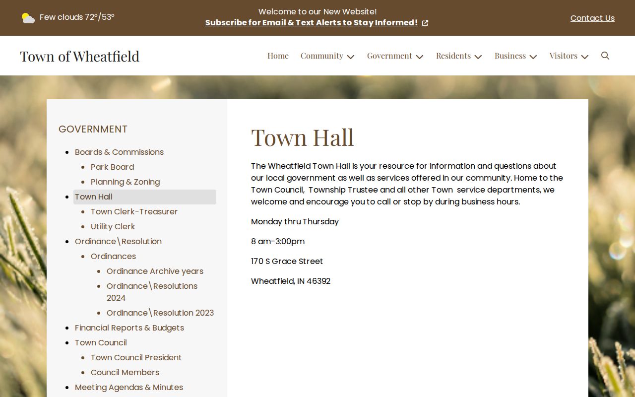
Task: Expand the Residents menu chevron
Action: coord(478,57)
